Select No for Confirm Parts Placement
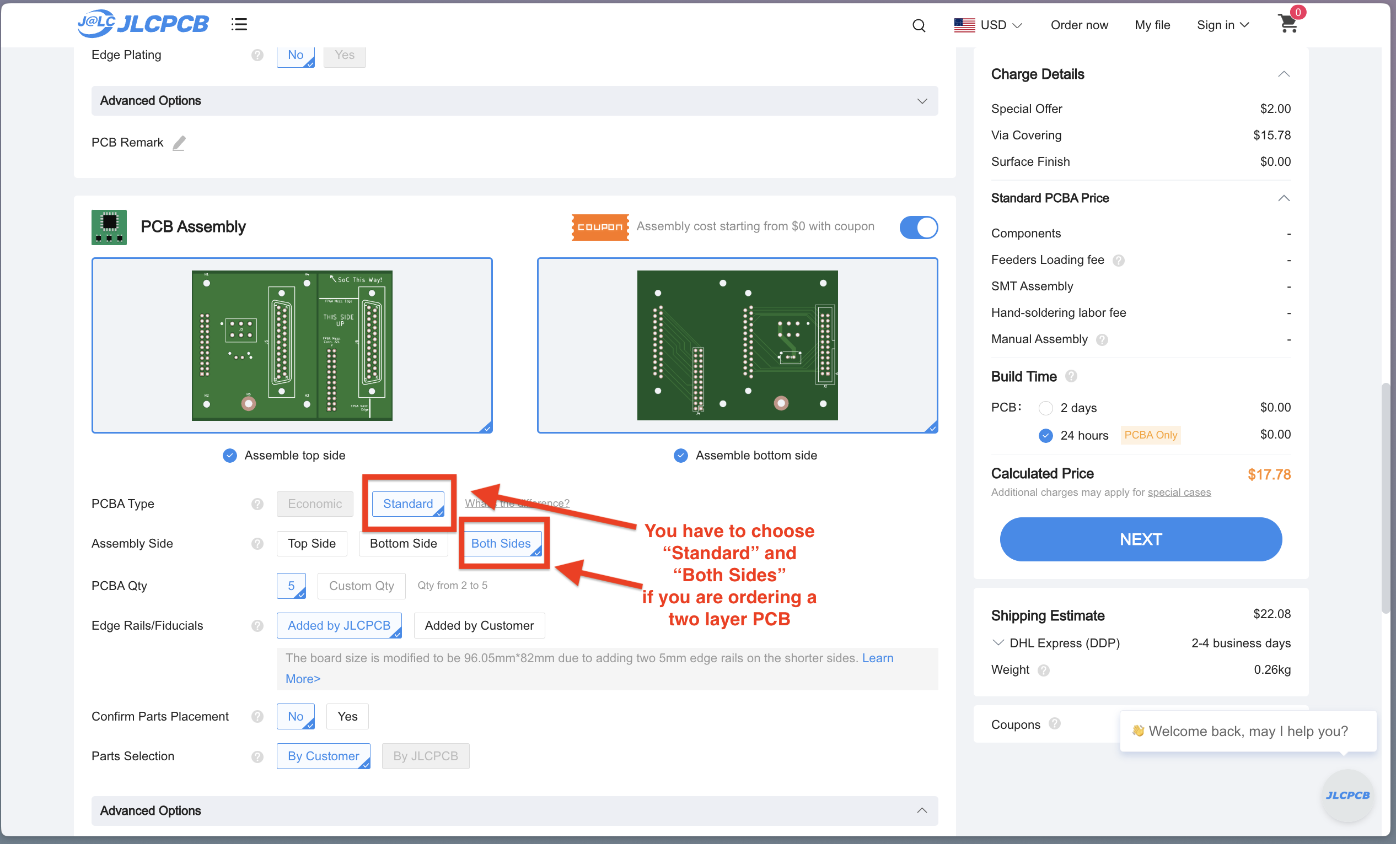The height and width of the screenshot is (844, 1396). point(295,716)
